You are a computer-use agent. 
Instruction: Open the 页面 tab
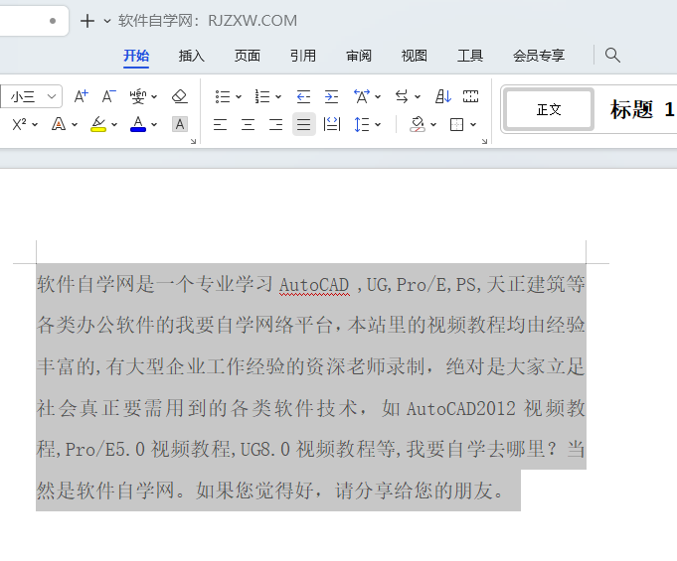tap(248, 56)
